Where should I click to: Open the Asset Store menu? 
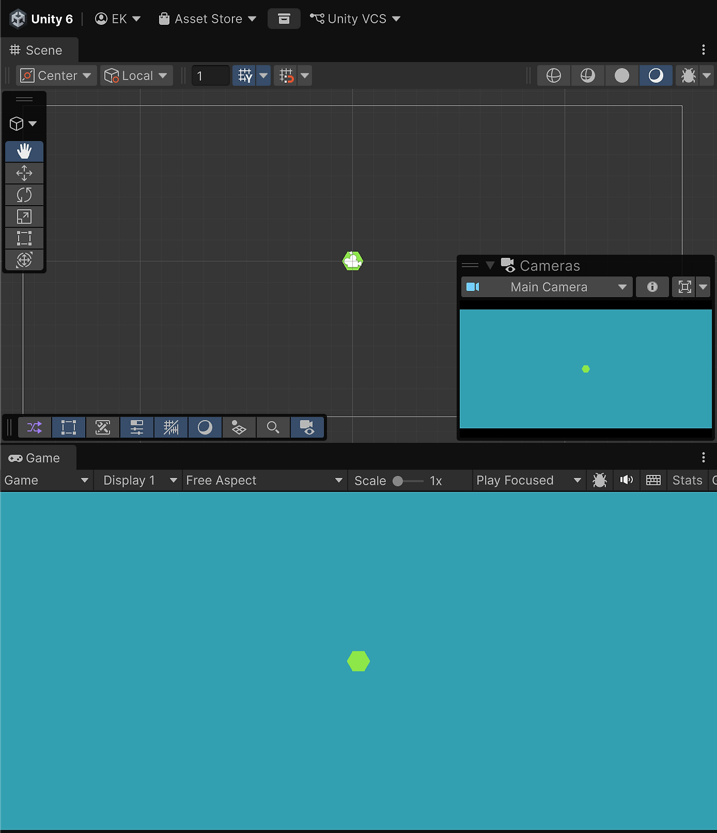tap(206, 18)
